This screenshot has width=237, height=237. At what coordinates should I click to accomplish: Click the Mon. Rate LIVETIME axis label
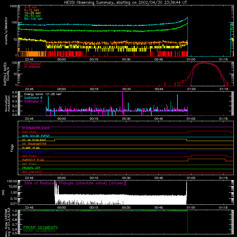coord(8,222)
